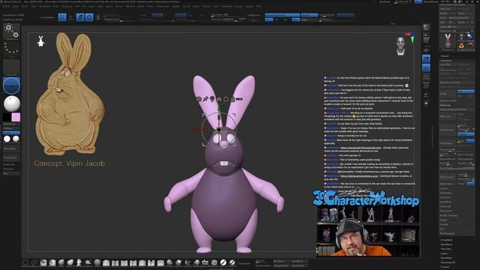Image resolution: width=480 pixels, height=270 pixels.
Task: Expand the Subtool section in Tool palette
Action: click(445, 56)
